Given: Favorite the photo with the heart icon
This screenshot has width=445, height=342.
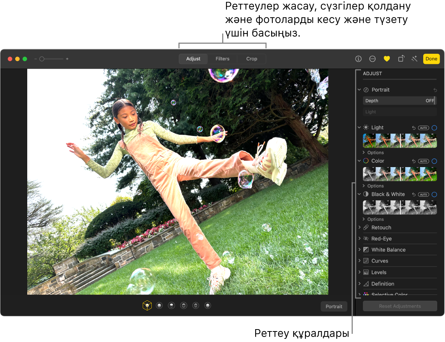Looking at the screenshot, I should click(387, 59).
